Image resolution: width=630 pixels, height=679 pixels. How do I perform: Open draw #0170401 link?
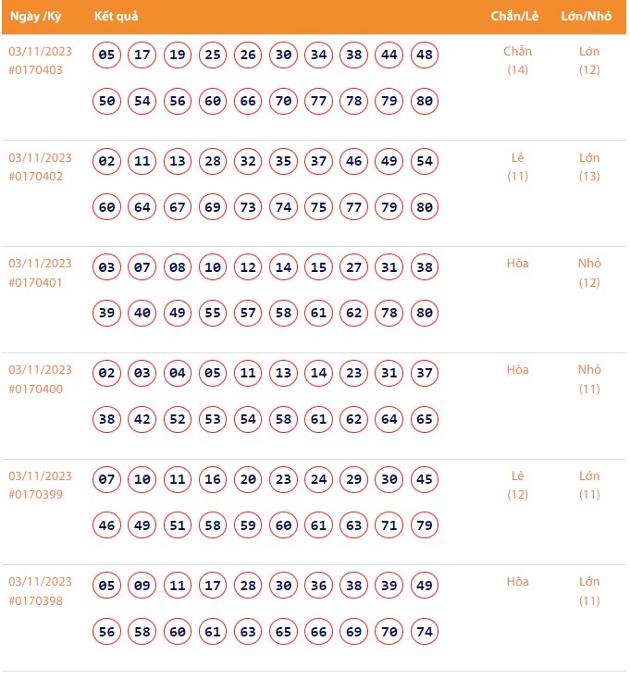(x=36, y=282)
